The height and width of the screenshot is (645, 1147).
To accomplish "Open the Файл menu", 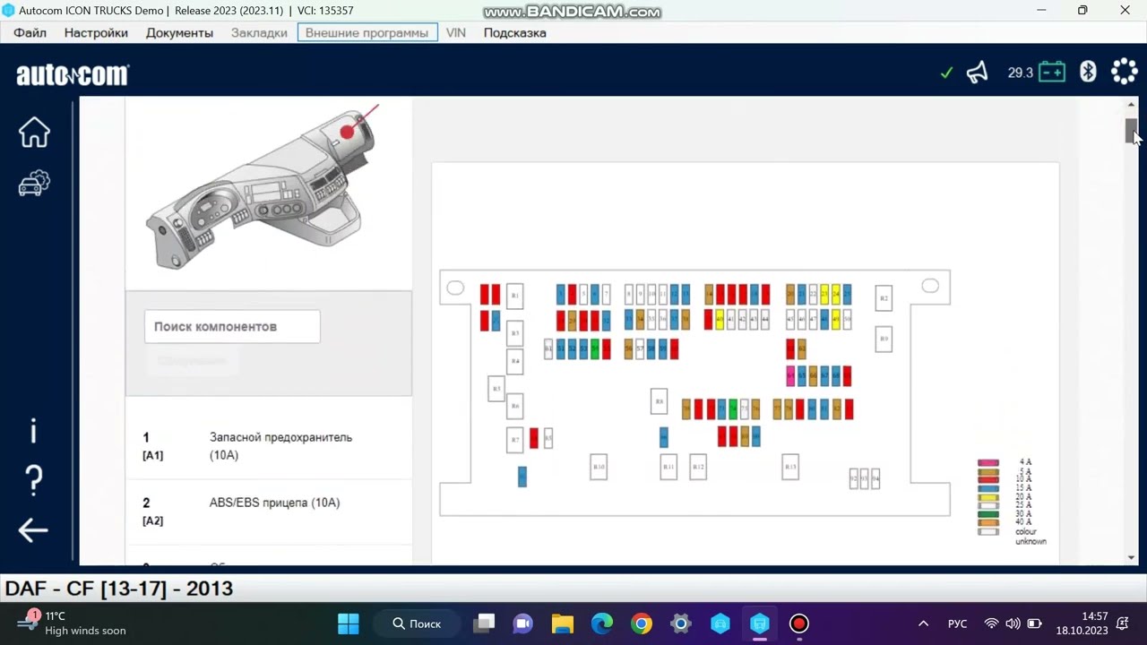I will point(30,32).
